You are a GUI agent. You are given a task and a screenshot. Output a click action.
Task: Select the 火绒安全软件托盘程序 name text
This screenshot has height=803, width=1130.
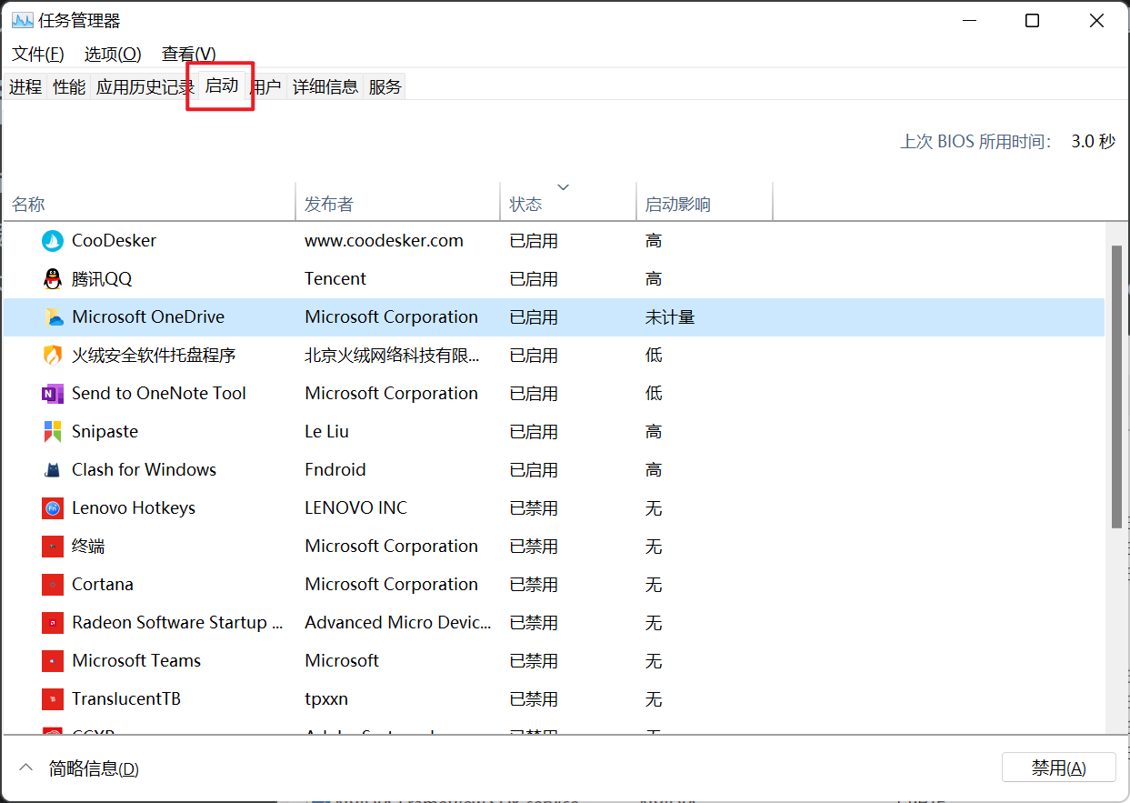pyautogui.click(x=154, y=356)
